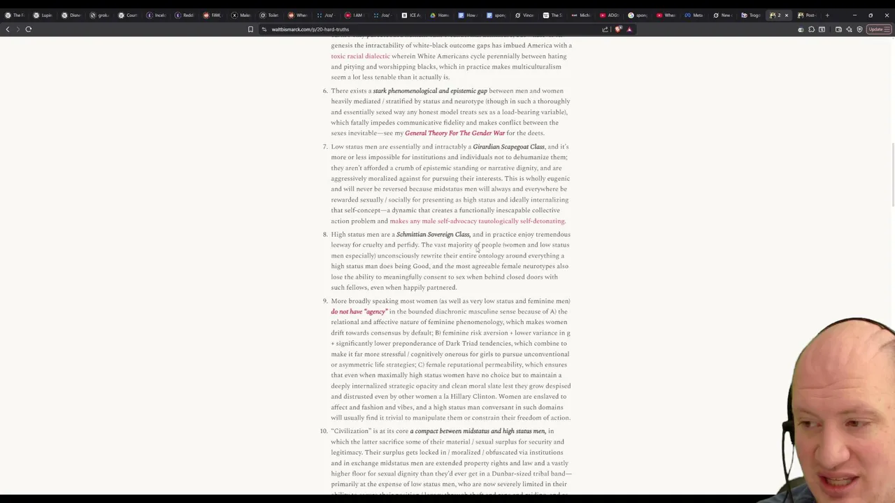Image resolution: width=895 pixels, height=503 pixels.
Task: Click the forward navigation arrow
Action: pyautogui.click(x=18, y=29)
